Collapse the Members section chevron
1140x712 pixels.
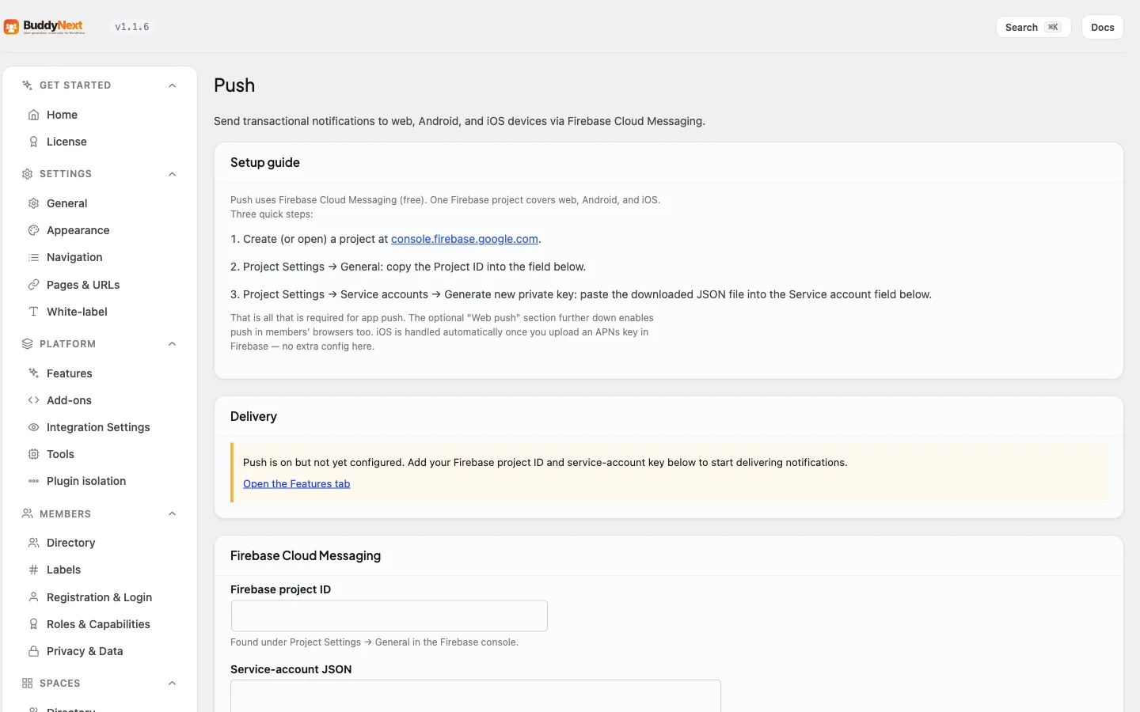pyautogui.click(x=172, y=514)
